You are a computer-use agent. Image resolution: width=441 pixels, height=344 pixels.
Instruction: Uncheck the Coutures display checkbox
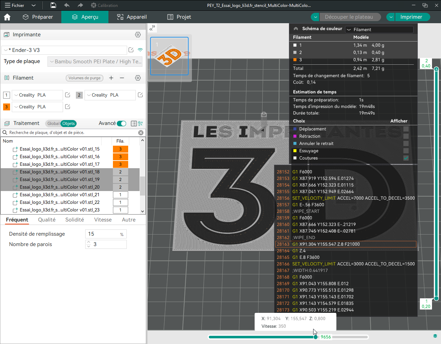pos(406,158)
